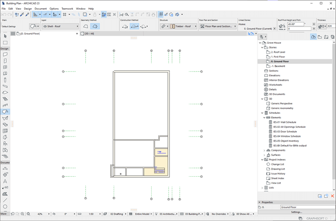The height and width of the screenshot is (221, 336).
Task: Toggle the Guide Lines button
Action: [35, 14]
